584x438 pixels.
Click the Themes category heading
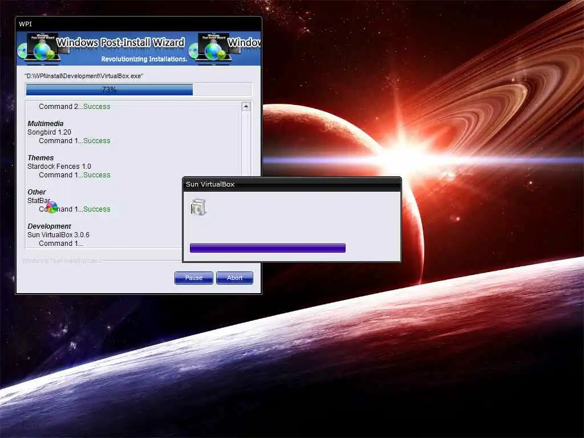click(40, 158)
